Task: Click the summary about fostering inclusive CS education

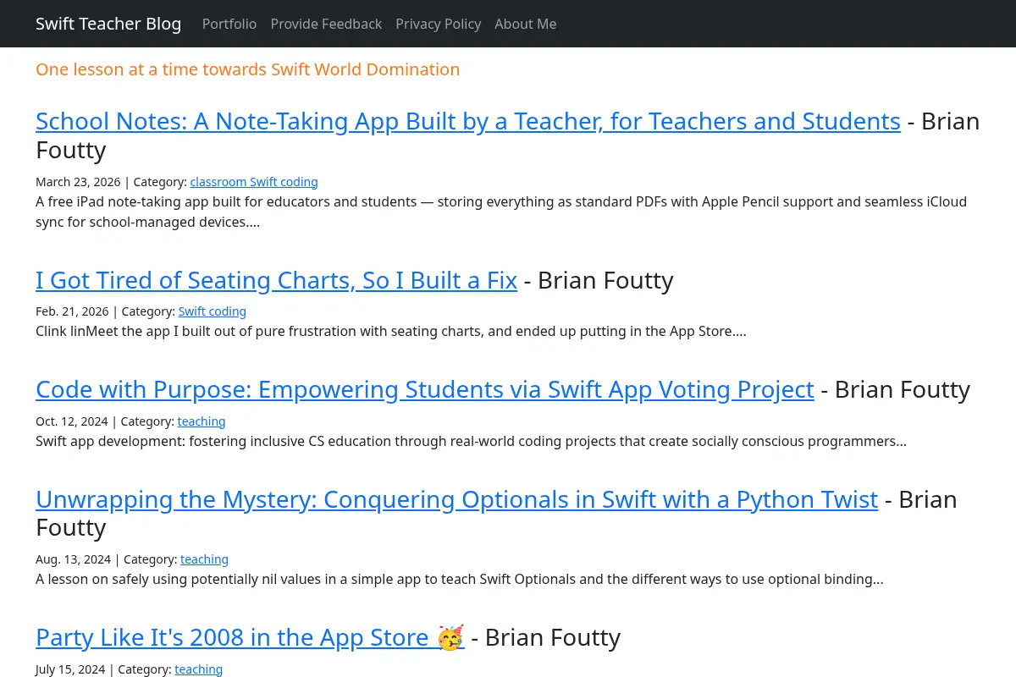Action: (x=471, y=441)
